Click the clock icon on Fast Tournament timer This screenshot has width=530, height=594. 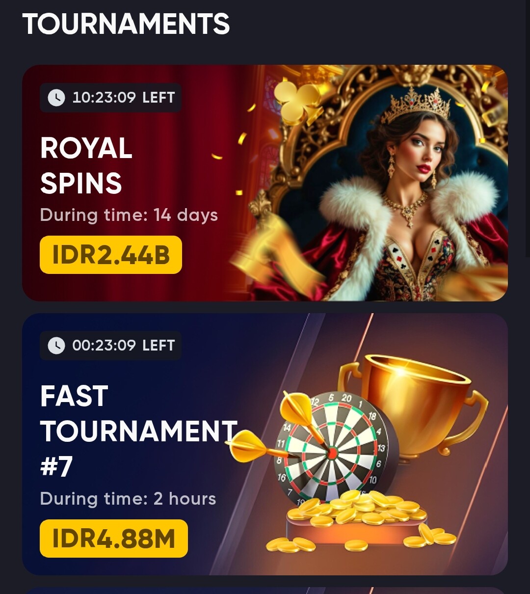(x=56, y=346)
